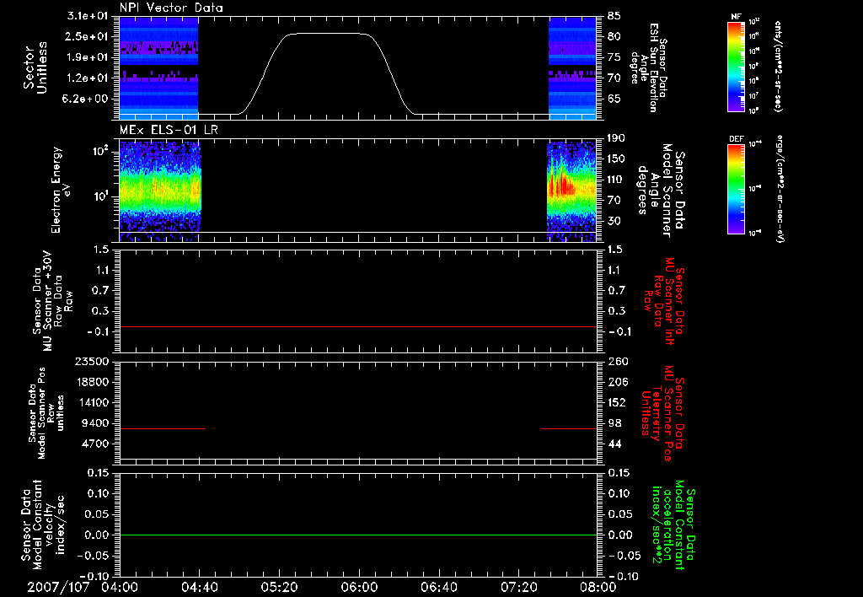Screen dimensions: 863x597
Task: Click the "152" telemetry tick label
Action: pyautogui.click(x=617, y=402)
